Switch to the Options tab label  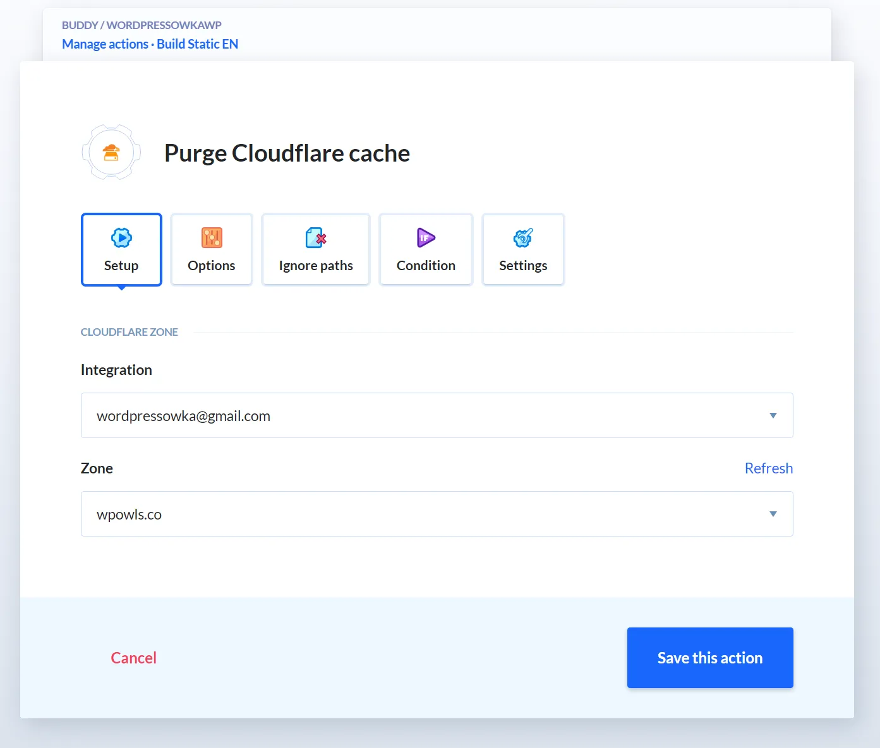212,266
